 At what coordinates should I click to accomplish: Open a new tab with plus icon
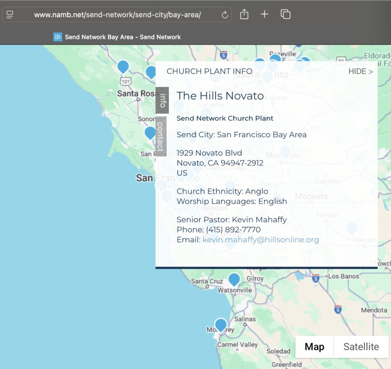pos(265,14)
